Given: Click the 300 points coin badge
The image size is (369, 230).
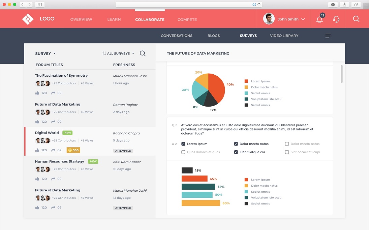Looking at the screenshot, I should pos(73,150).
